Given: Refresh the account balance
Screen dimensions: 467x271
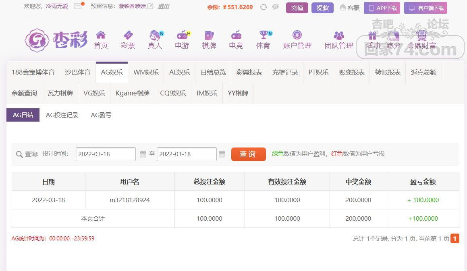Looking at the screenshot, I should (264, 7).
